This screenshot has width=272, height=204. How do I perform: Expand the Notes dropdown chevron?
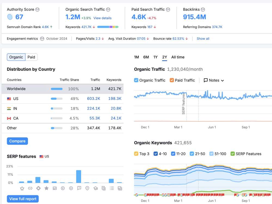[x=222, y=81]
